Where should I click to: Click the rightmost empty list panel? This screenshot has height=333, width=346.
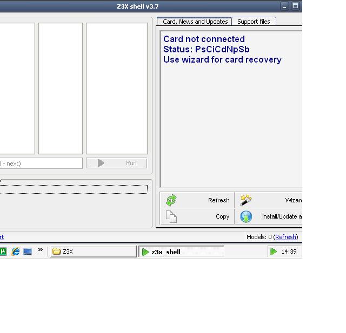[x=117, y=89]
